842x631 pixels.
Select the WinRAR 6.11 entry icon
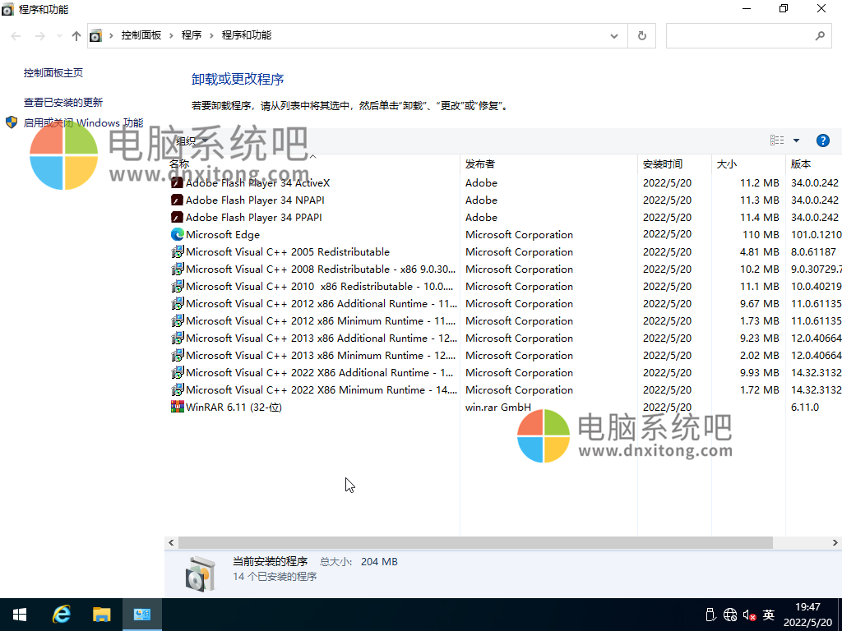[x=177, y=407]
